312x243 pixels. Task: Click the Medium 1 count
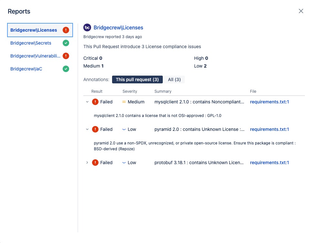pyautogui.click(x=93, y=66)
